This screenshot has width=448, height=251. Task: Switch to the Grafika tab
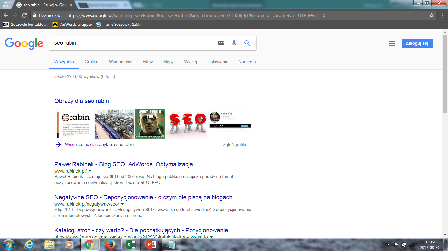[92, 62]
